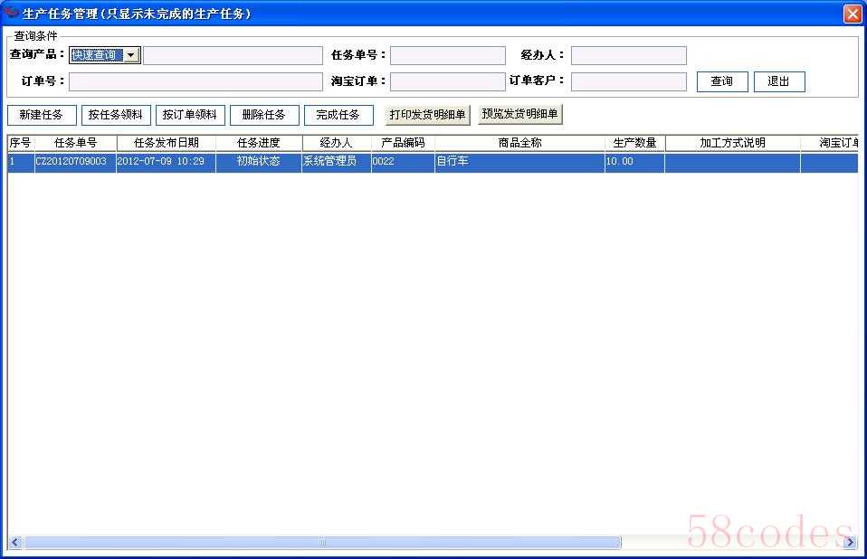Focus the 订单客户 text field
This screenshot has height=559, width=867.
[x=628, y=82]
